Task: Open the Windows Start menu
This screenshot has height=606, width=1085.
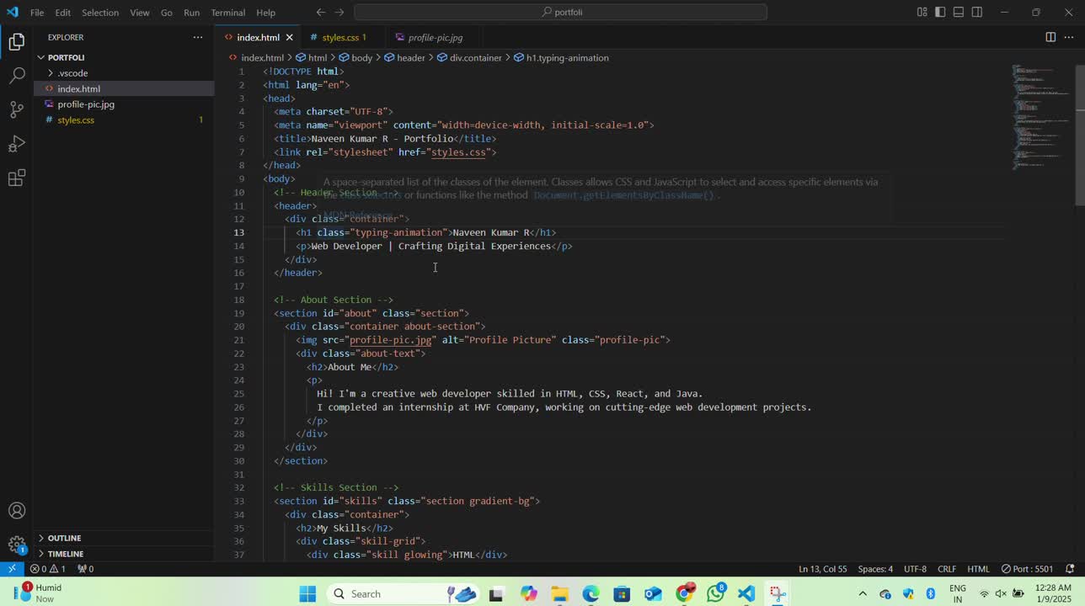Action: click(x=307, y=594)
